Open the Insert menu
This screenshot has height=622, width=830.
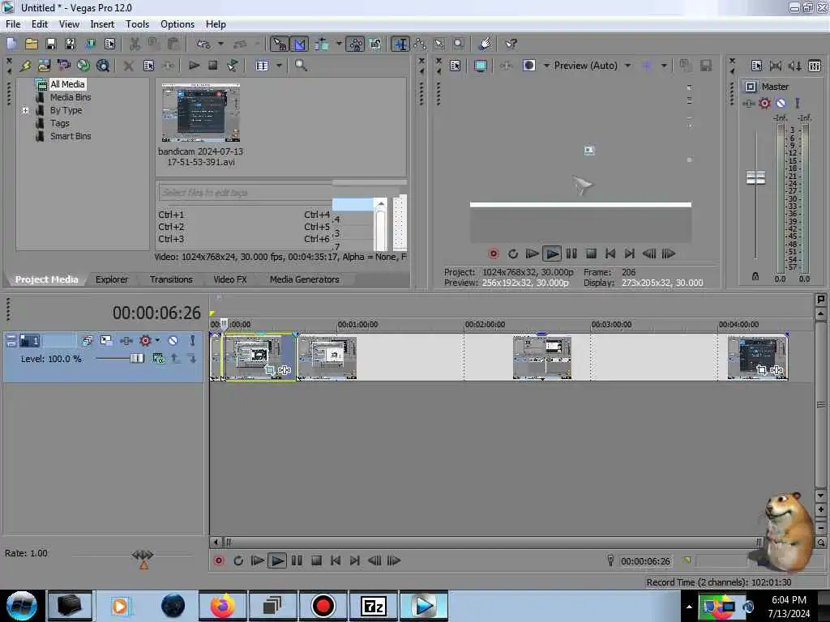pyautogui.click(x=102, y=24)
